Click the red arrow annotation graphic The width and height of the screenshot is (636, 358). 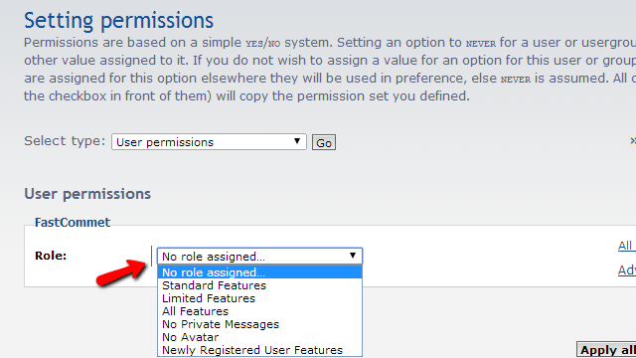(121, 271)
